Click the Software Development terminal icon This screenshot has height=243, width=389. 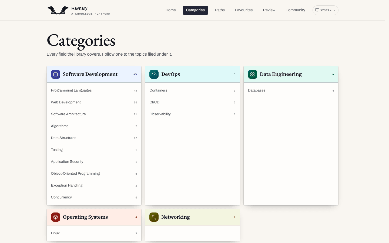coord(56,74)
